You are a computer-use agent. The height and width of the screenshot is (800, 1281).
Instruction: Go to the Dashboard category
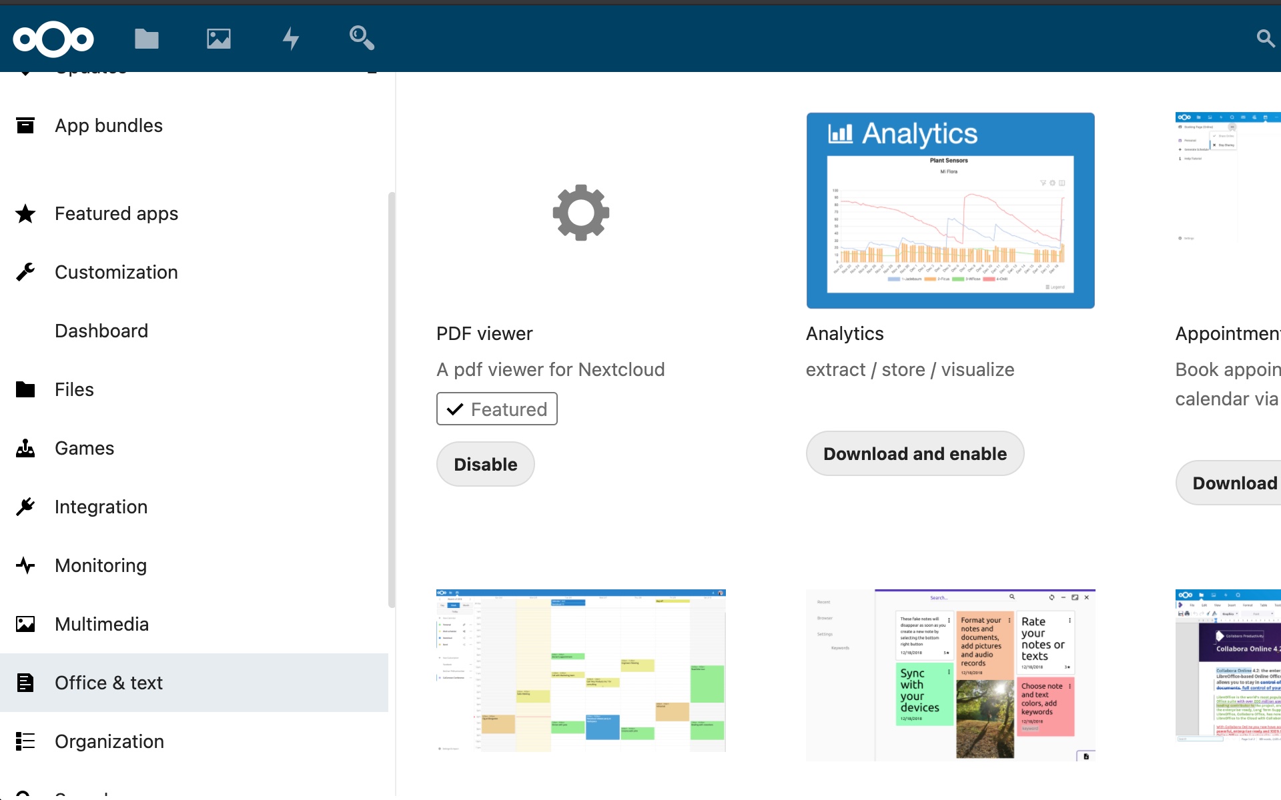point(194,331)
